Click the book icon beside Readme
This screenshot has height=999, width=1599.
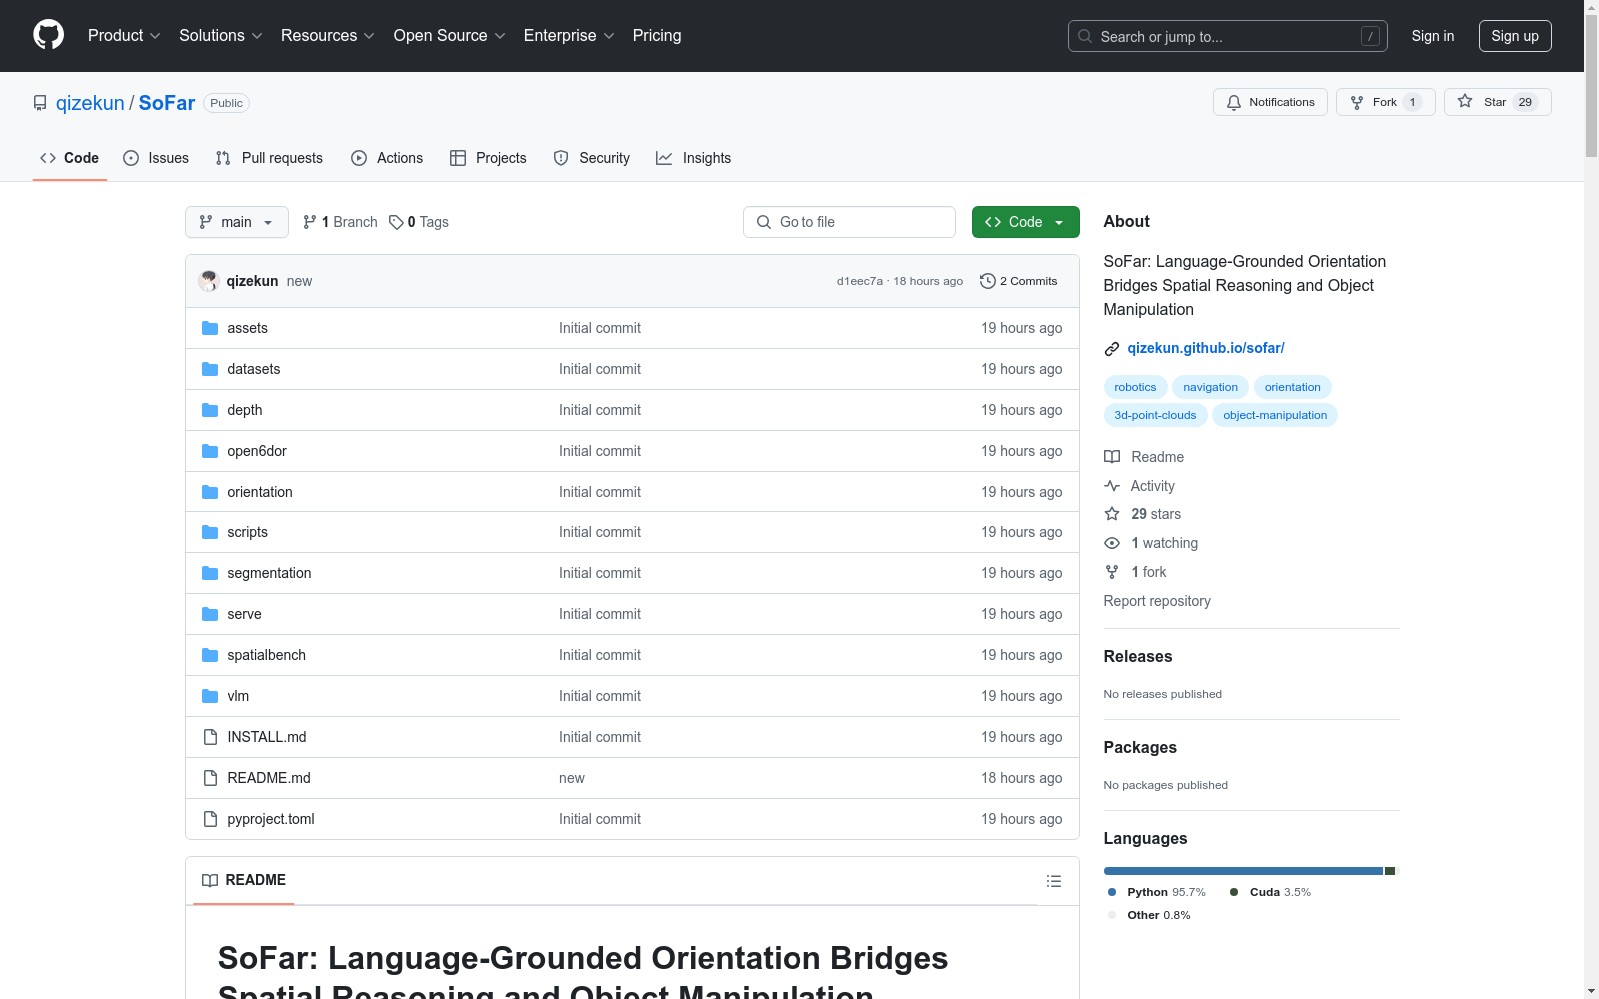pyautogui.click(x=1112, y=457)
